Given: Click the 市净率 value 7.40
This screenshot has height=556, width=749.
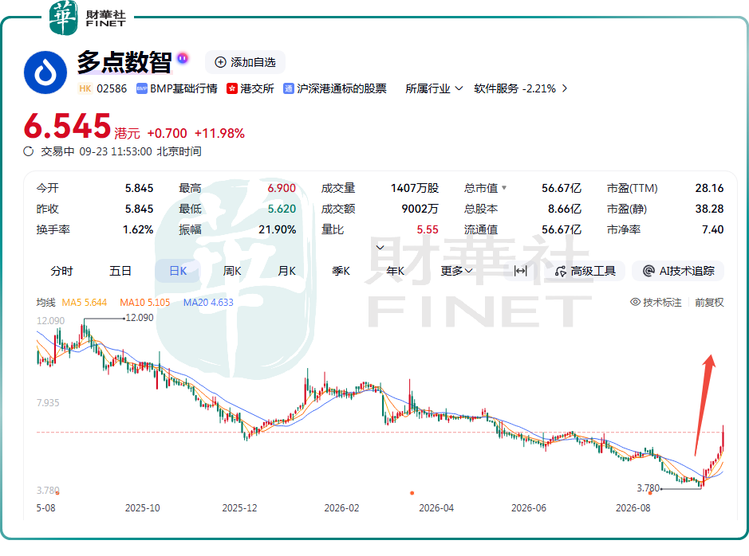Looking at the screenshot, I should (712, 230).
